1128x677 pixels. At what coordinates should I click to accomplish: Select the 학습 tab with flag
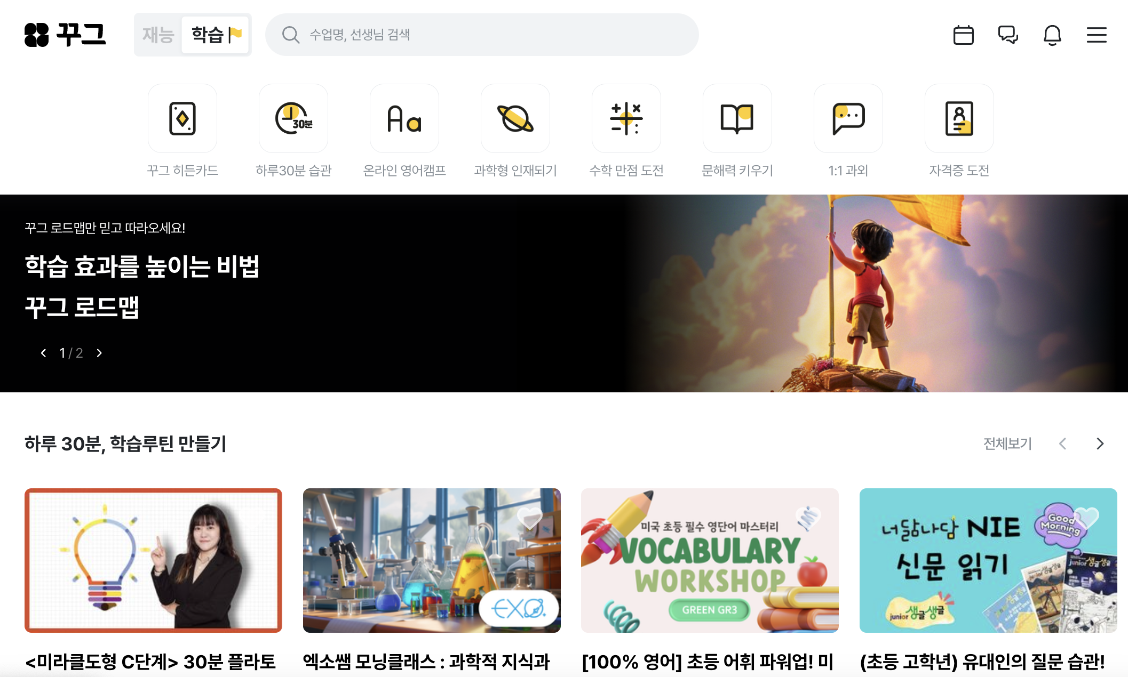(216, 35)
